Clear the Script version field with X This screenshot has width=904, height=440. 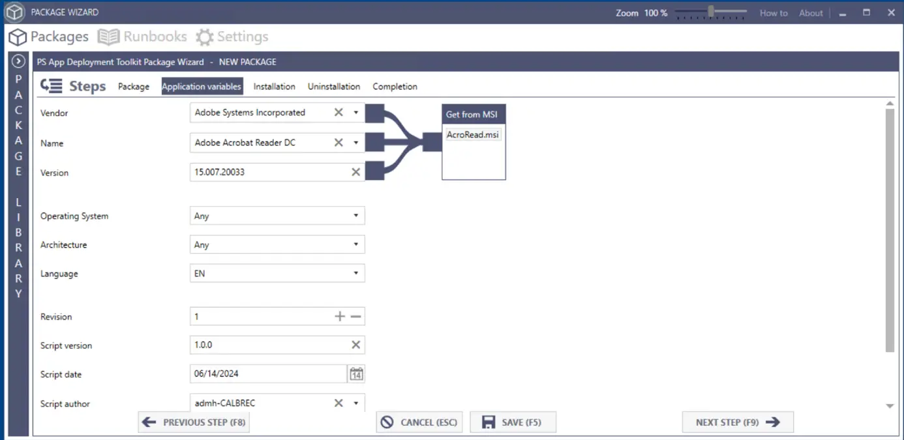356,345
